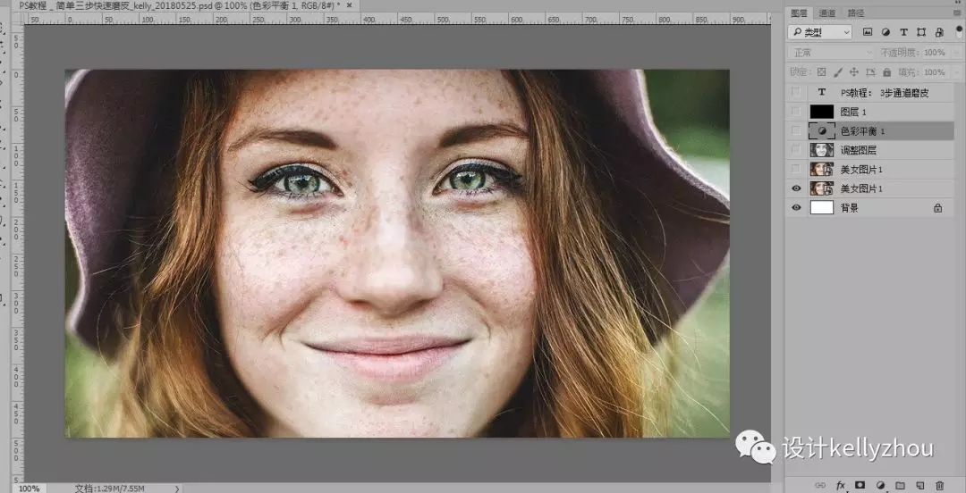Click the 文档:1.29M/7.55M status text

(x=110, y=488)
